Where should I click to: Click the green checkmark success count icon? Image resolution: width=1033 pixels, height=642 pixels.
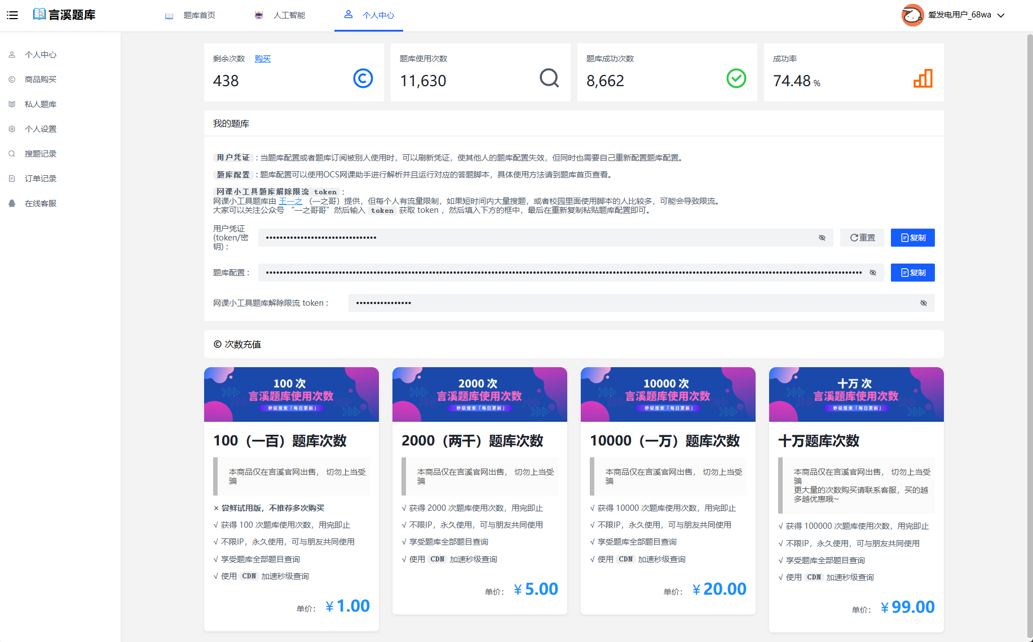click(x=736, y=78)
